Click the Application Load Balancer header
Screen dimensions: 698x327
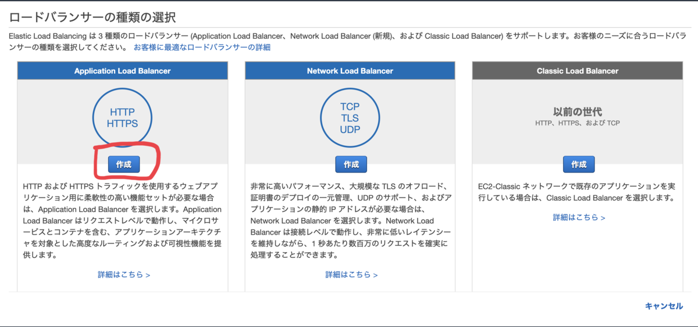pos(123,71)
